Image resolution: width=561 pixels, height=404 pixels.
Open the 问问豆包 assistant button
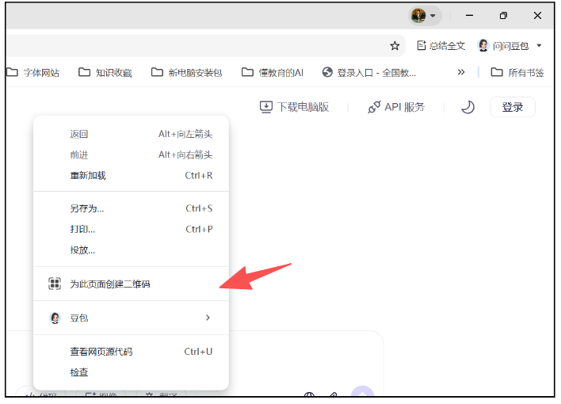(503, 46)
